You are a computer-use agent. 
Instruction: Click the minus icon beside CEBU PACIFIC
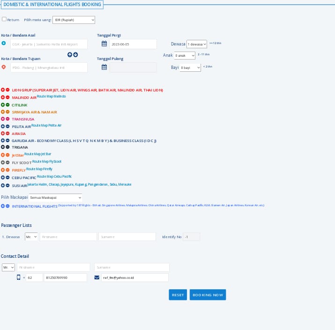(x=7, y=177)
